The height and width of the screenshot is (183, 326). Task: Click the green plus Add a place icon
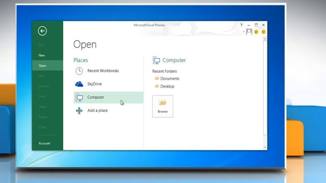pyautogui.click(x=79, y=111)
